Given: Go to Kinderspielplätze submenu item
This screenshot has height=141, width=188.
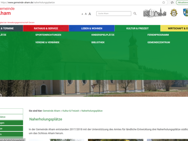Looking at the screenshot, I should pyautogui.click(x=103, y=35).
